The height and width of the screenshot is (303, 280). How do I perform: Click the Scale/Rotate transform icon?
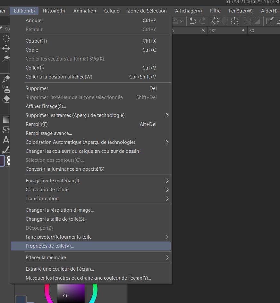tap(234, 21)
